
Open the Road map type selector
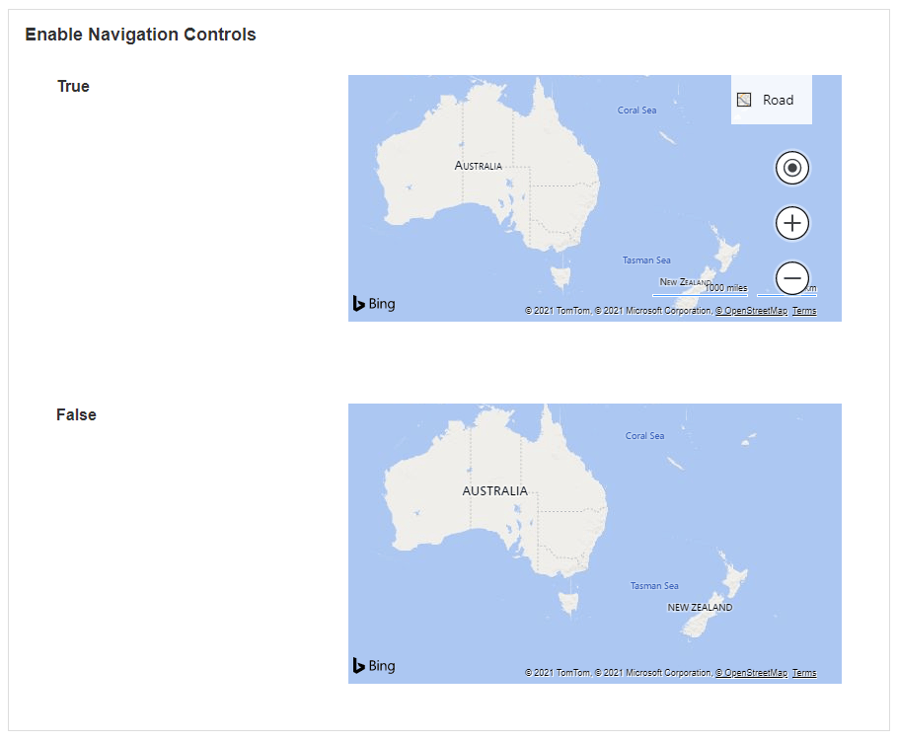(x=772, y=100)
